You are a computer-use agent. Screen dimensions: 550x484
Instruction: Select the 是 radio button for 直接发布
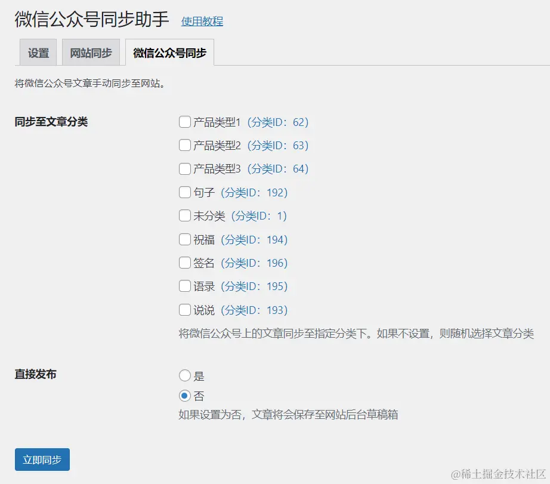click(x=185, y=375)
